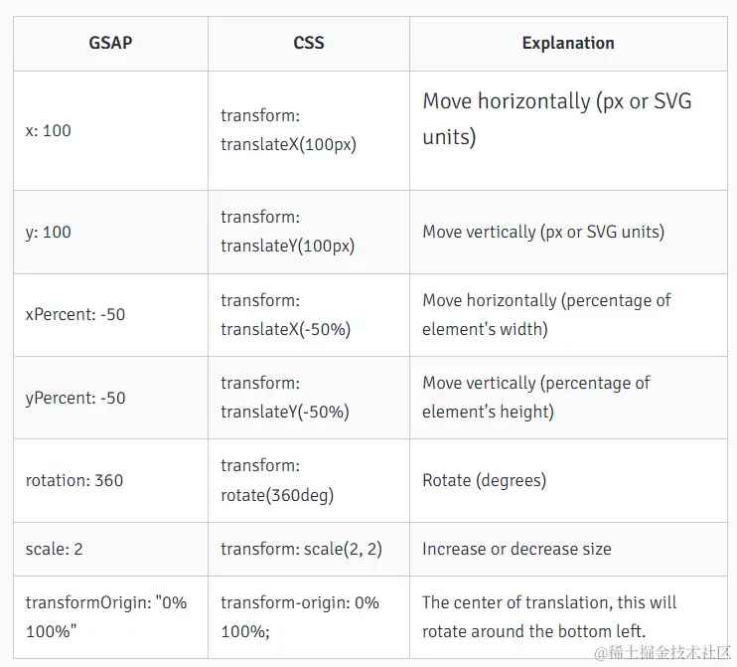Image resolution: width=737 pixels, height=667 pixels.
Task: Select the 'xPercent: -50' cell
Action: click(x=110, y=315)
